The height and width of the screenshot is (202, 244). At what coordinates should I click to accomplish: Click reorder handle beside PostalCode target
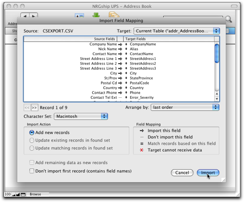[126, 83]
